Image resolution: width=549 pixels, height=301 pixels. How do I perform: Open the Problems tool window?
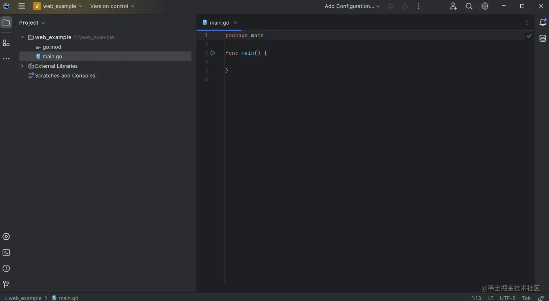coord(6,268)
